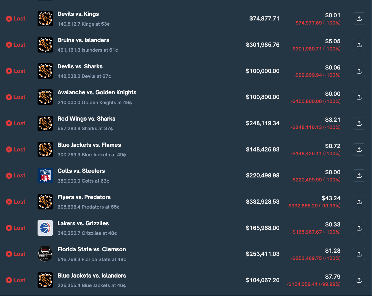Click the NHL logo on Devils vs. Kings
The height and width of the screenshot is (296, 372).
(x=45, y=18)
